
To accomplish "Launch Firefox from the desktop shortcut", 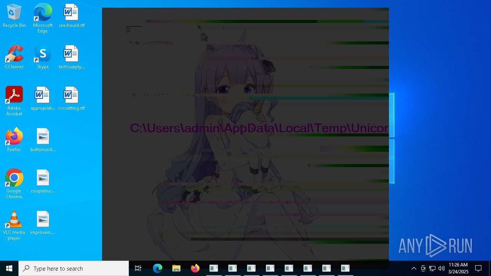I will 14,140.
